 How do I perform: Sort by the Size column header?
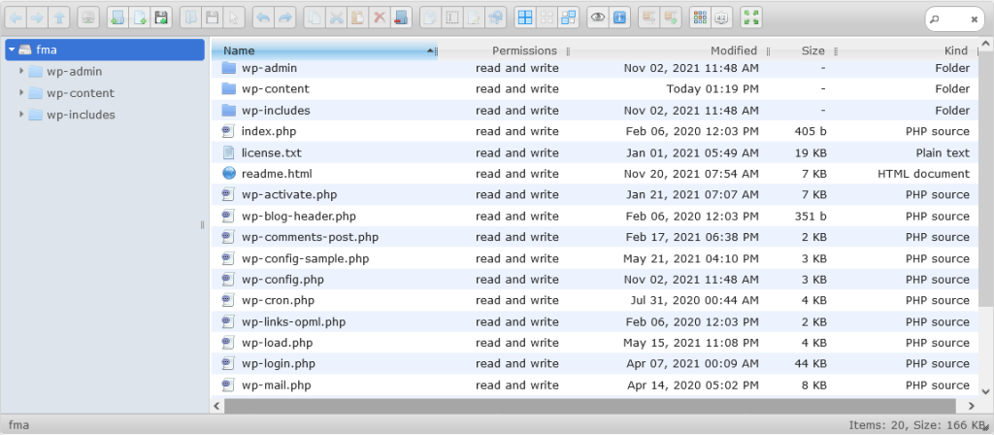point(812,50)
